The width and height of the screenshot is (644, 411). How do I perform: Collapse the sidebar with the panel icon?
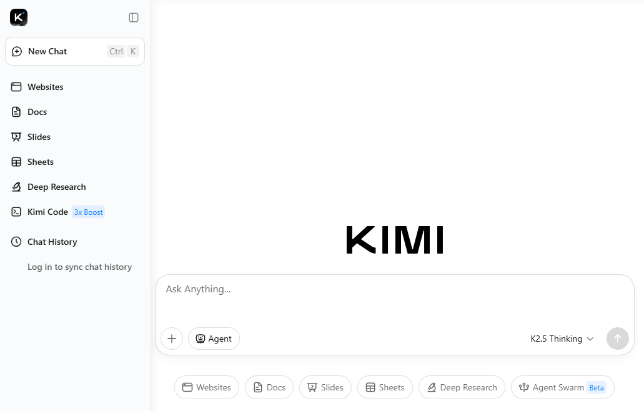134,17
